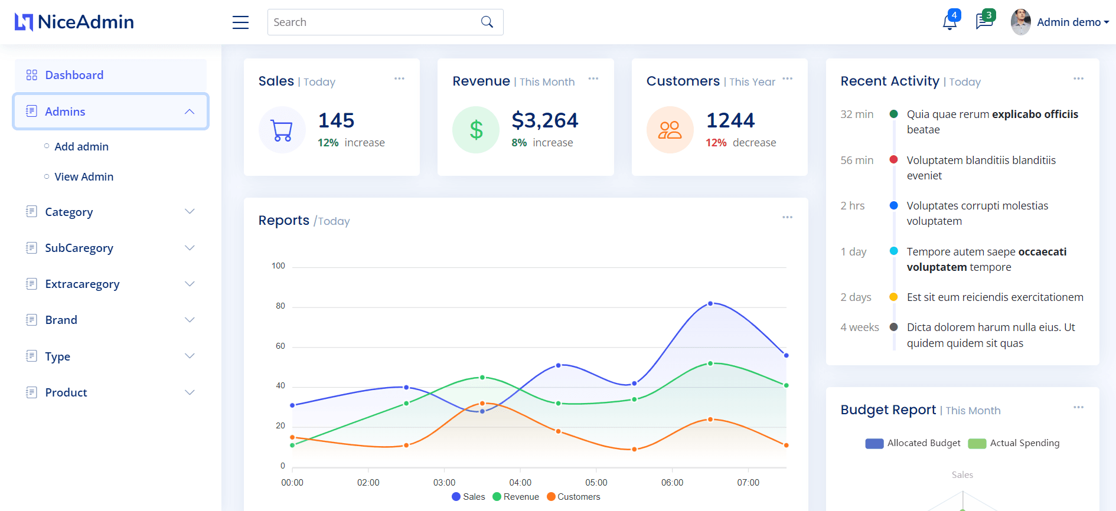Click Sales peak point near 80

[710, 303]
